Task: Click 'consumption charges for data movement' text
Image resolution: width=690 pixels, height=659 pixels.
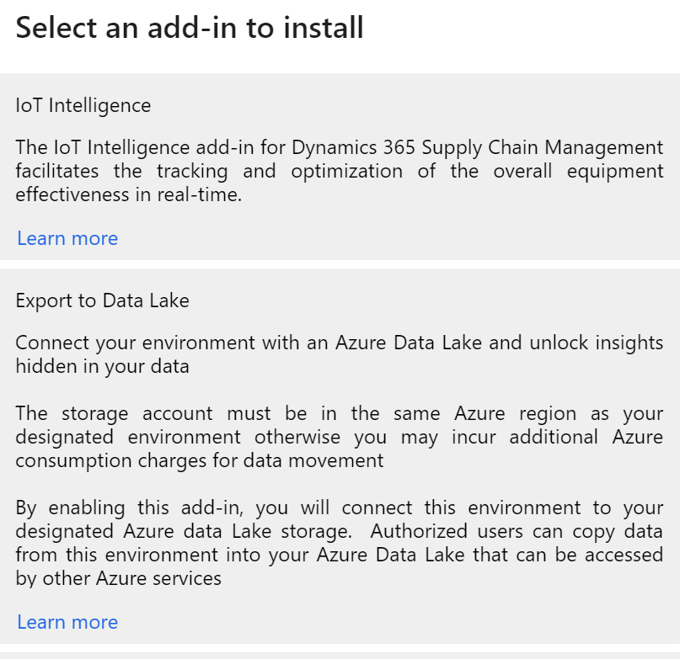Action: 200,460
